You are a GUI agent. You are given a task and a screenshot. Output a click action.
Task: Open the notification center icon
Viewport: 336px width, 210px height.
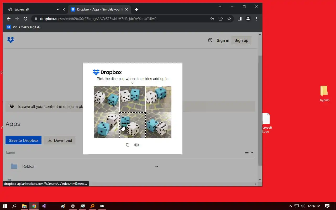[x=327, y=206]
